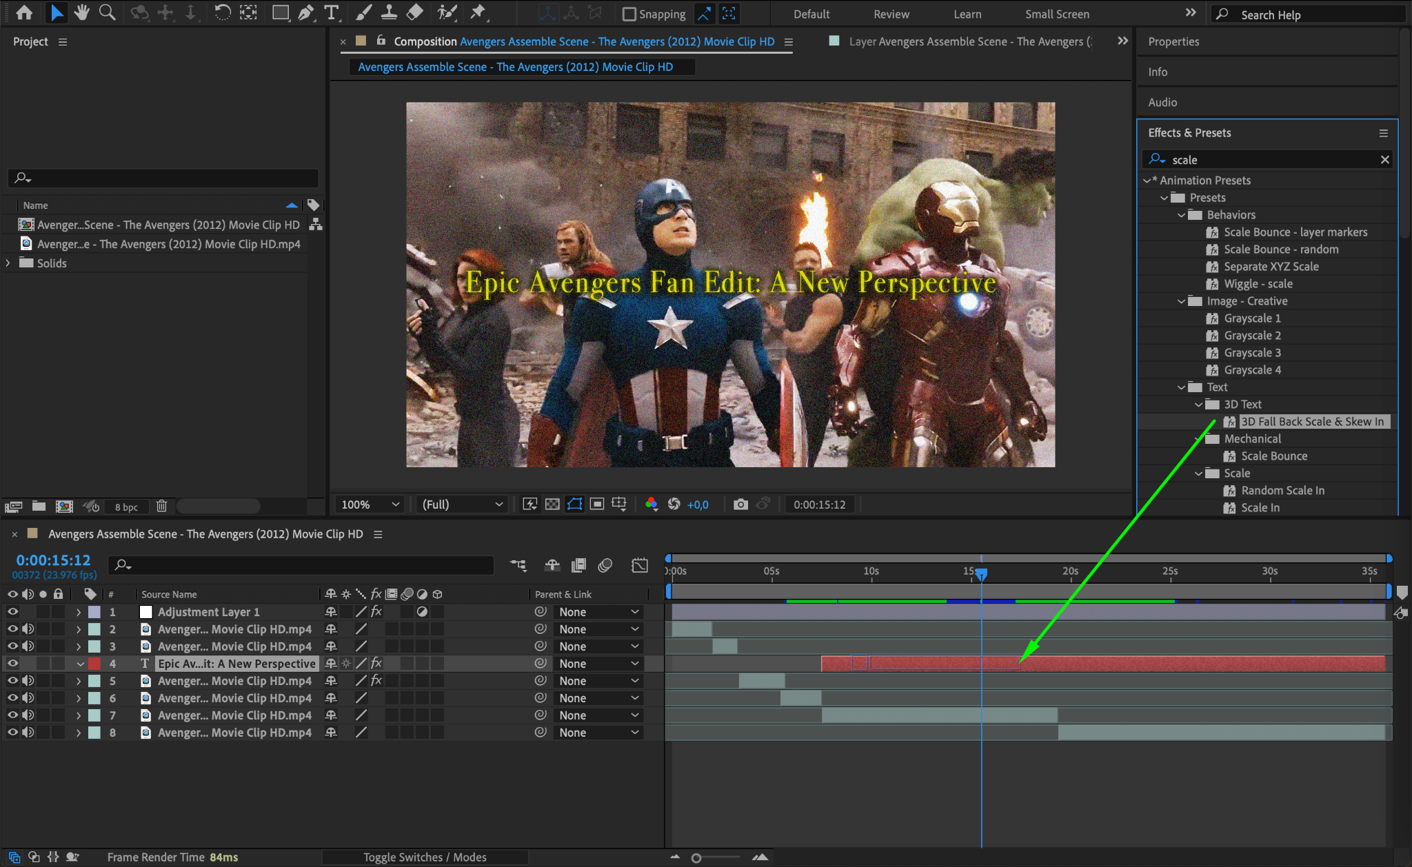Open Parent dropdown for Adjustment Layer 1
The image size is (1412, 867).
coord(598,612)
